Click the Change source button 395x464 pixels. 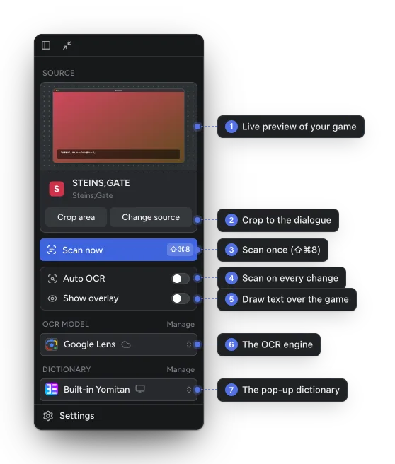[151, 217]
